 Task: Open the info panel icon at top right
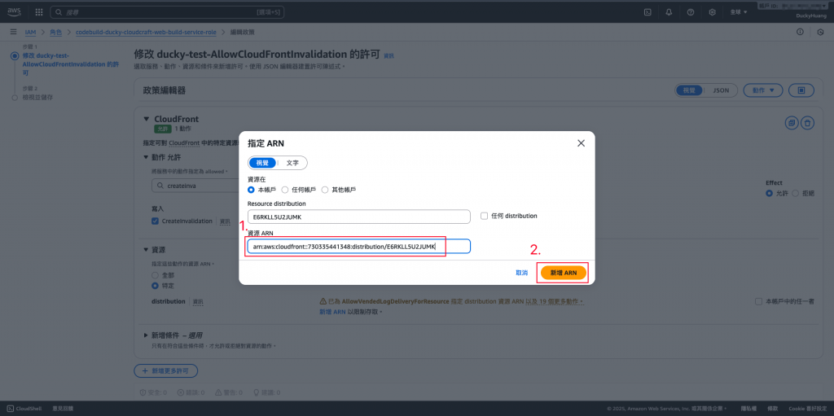[800, 33]
